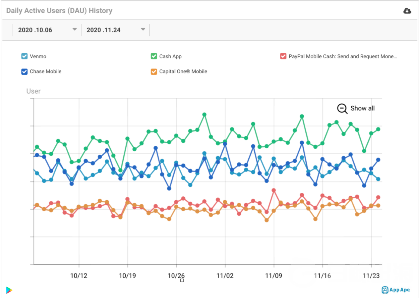The image size is (420, 299).
Task: Toggle Capital One Mobile checkbox
Action: click(x=154, y=72)
